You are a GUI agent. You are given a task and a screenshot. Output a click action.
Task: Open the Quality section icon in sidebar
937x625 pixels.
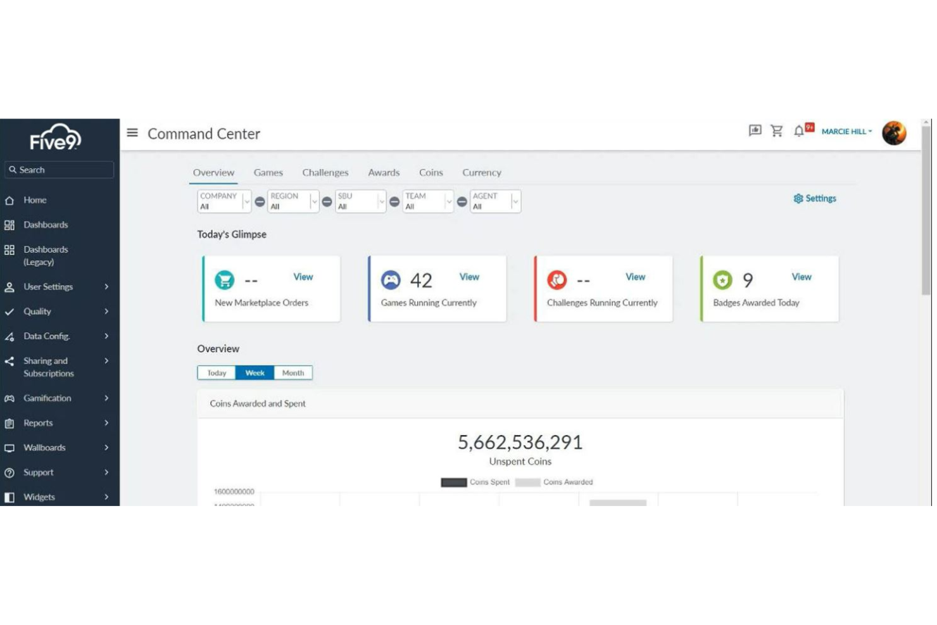point(9,312)
